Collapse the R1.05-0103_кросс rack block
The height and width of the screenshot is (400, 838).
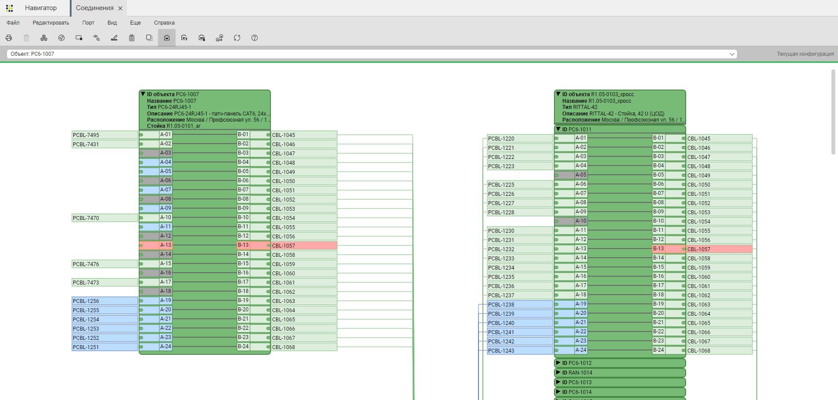coord(558,94)
